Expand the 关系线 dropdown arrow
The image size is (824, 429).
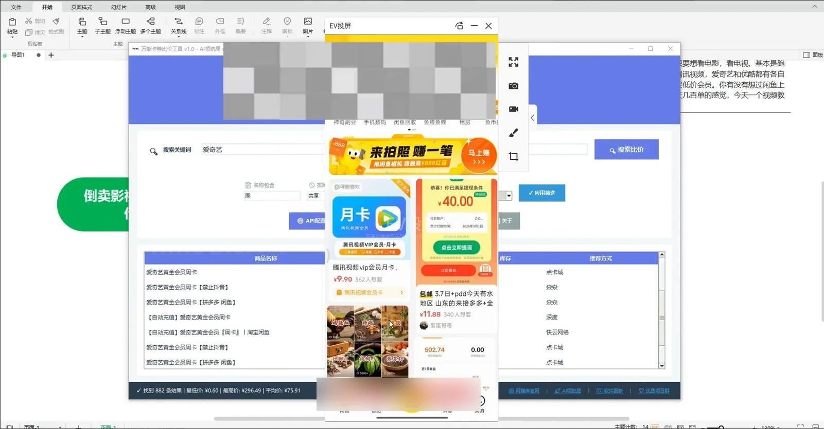pyautogui.click(x=179, y=38)
